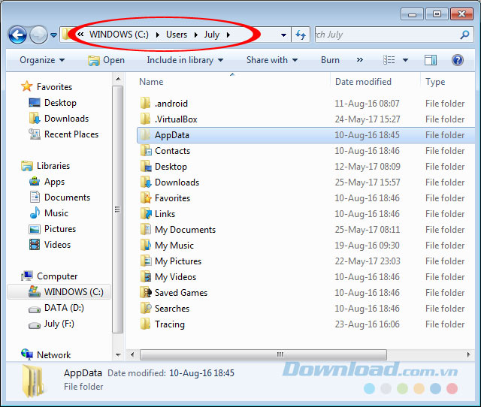Select the My Videos folder icon
The image size is (481, 407).
[x=146, y=277]
